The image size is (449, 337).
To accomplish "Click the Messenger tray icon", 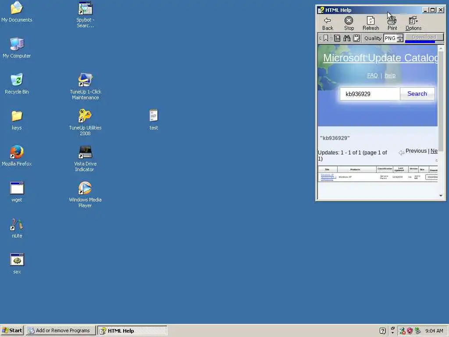I will point(403,331).
